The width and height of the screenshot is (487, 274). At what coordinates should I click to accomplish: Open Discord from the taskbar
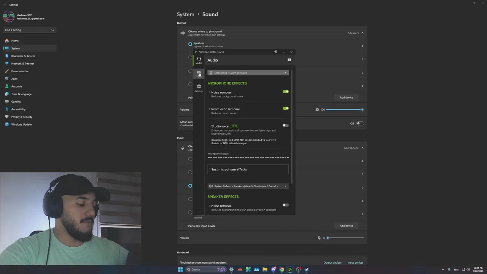273,269
